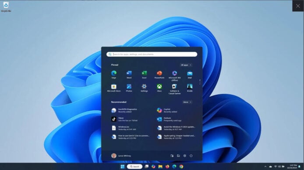The height and width of the screenshot is (170, 304).
Task: Open the pinned Excel app
Action: [x=144, y=75]
